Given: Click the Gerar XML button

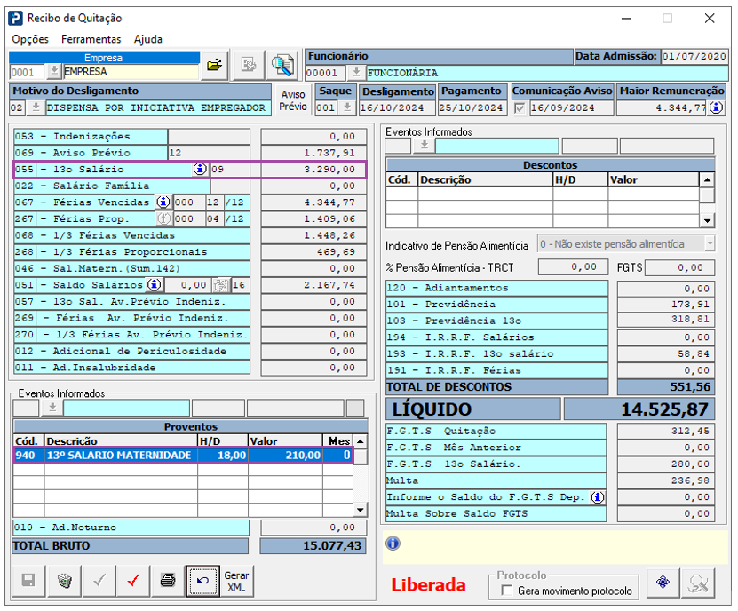Looking at the screenshot, I should point(236,582).
